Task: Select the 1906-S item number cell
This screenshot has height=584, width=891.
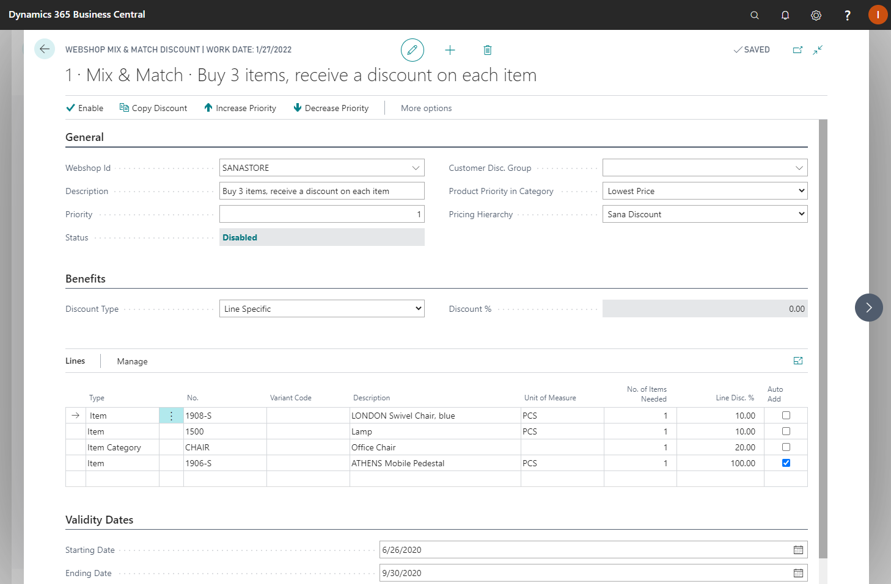Action: coord(225,463)
